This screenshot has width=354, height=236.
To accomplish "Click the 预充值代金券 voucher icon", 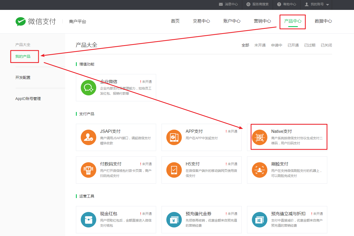I will pos(174,220).
